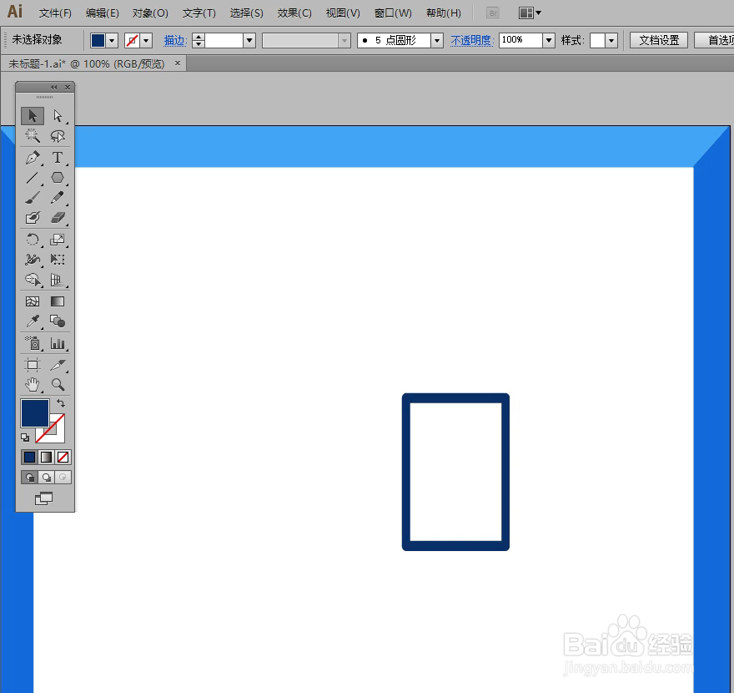Image resolution: width=734 pixels, height=693 pixels.
Task: Select the Line Segment tool
Action: pyautogui.click(x=33, y=178)
